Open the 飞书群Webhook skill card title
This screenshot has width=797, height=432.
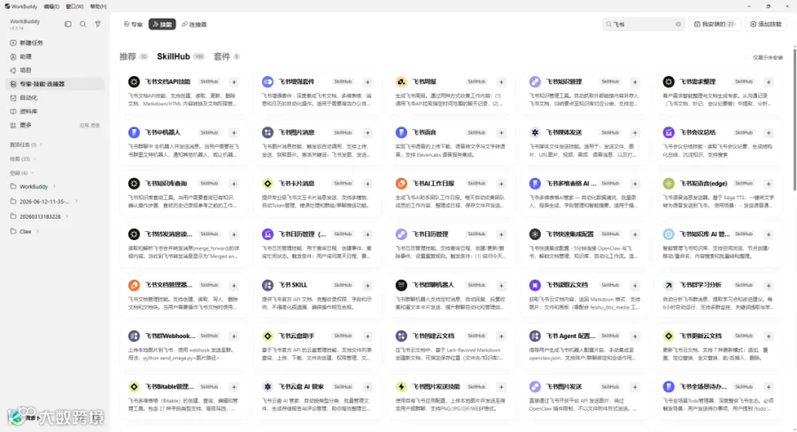170,336
